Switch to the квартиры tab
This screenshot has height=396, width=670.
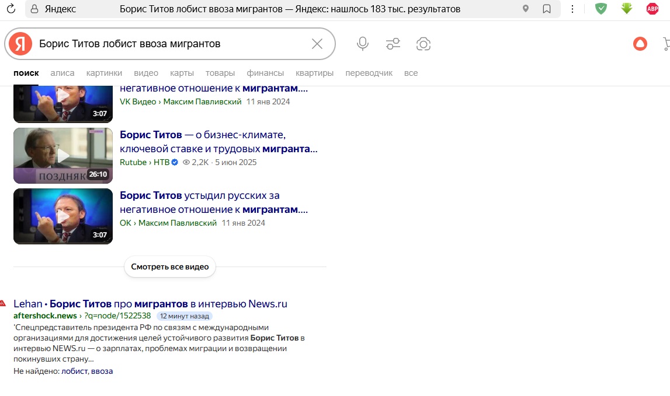pyautogui.click(x=314, y=73)
